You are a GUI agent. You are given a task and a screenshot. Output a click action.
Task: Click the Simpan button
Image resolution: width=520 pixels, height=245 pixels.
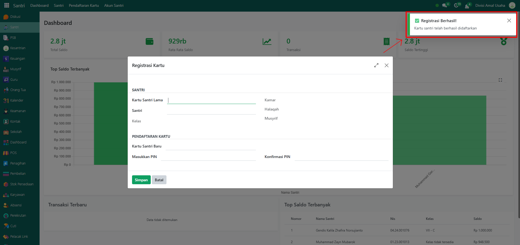coord(141,180)
